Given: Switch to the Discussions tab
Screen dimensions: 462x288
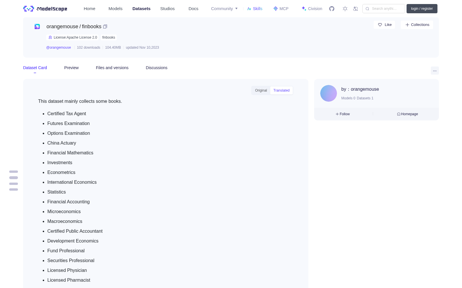Looking at the screenshot, I should click(x=157, y=68).
